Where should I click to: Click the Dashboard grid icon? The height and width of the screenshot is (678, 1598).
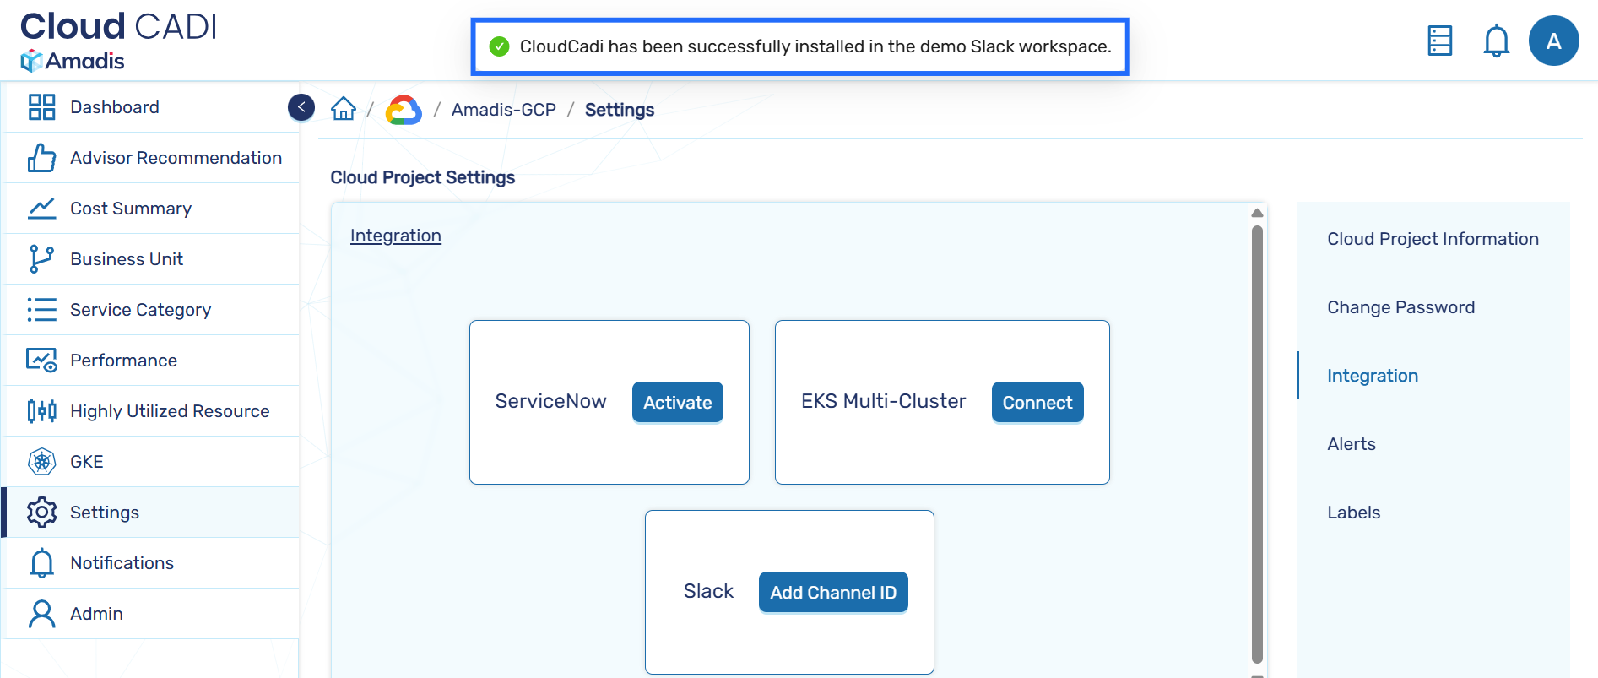(x=41, y=107)
